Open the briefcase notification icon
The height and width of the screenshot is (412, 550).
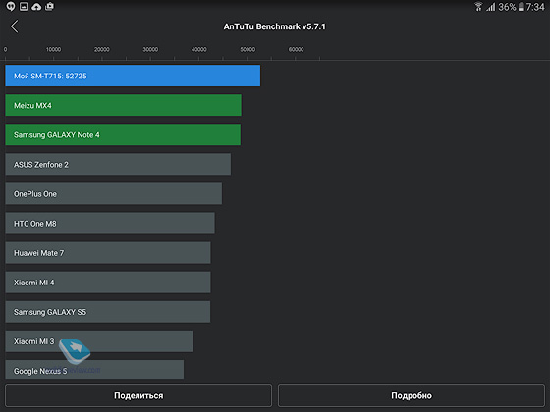[x=49, y=6]
